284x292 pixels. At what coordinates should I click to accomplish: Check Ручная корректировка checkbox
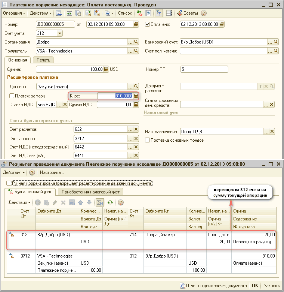point(9,183)
